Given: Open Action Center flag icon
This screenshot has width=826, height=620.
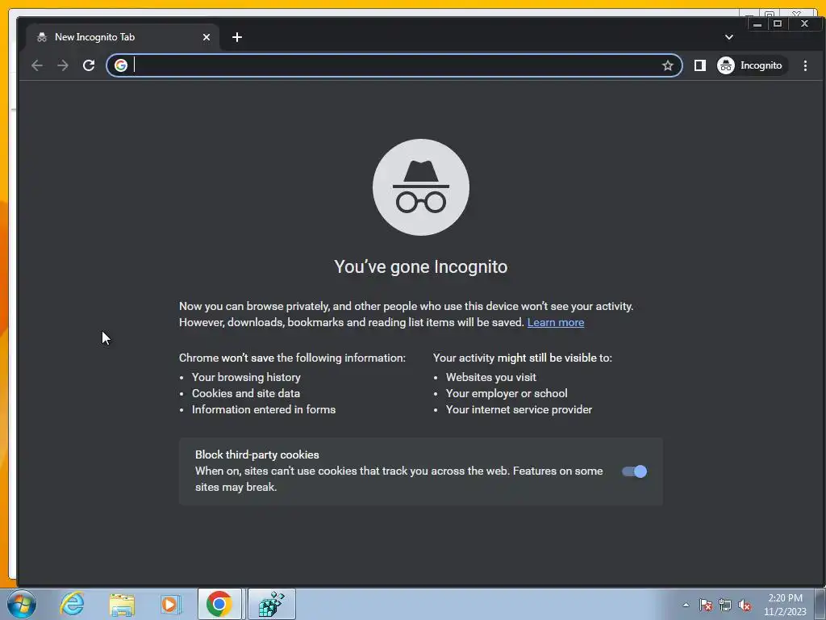Looking at the screenshot, I should tap(705, 605).
